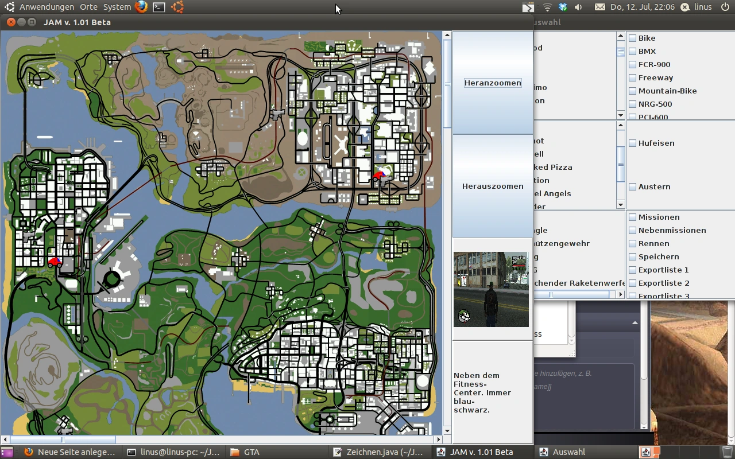Click the volume speaker icon in the panel
This screenshot has width=735, height=459.
tap(578, 7)
